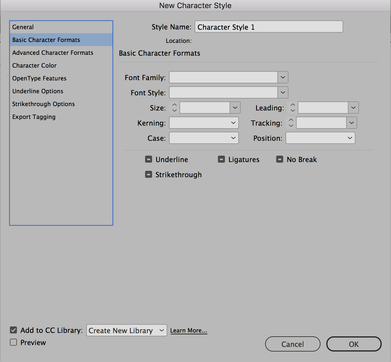Click the Style Name text field
The width and height of the screenshot is (391, 362).
click(x=269, y=27)
